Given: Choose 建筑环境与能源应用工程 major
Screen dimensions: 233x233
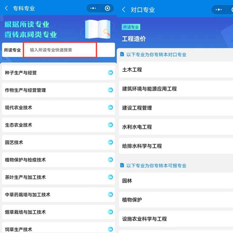Looking at the screenshot, I should (149, 89).
